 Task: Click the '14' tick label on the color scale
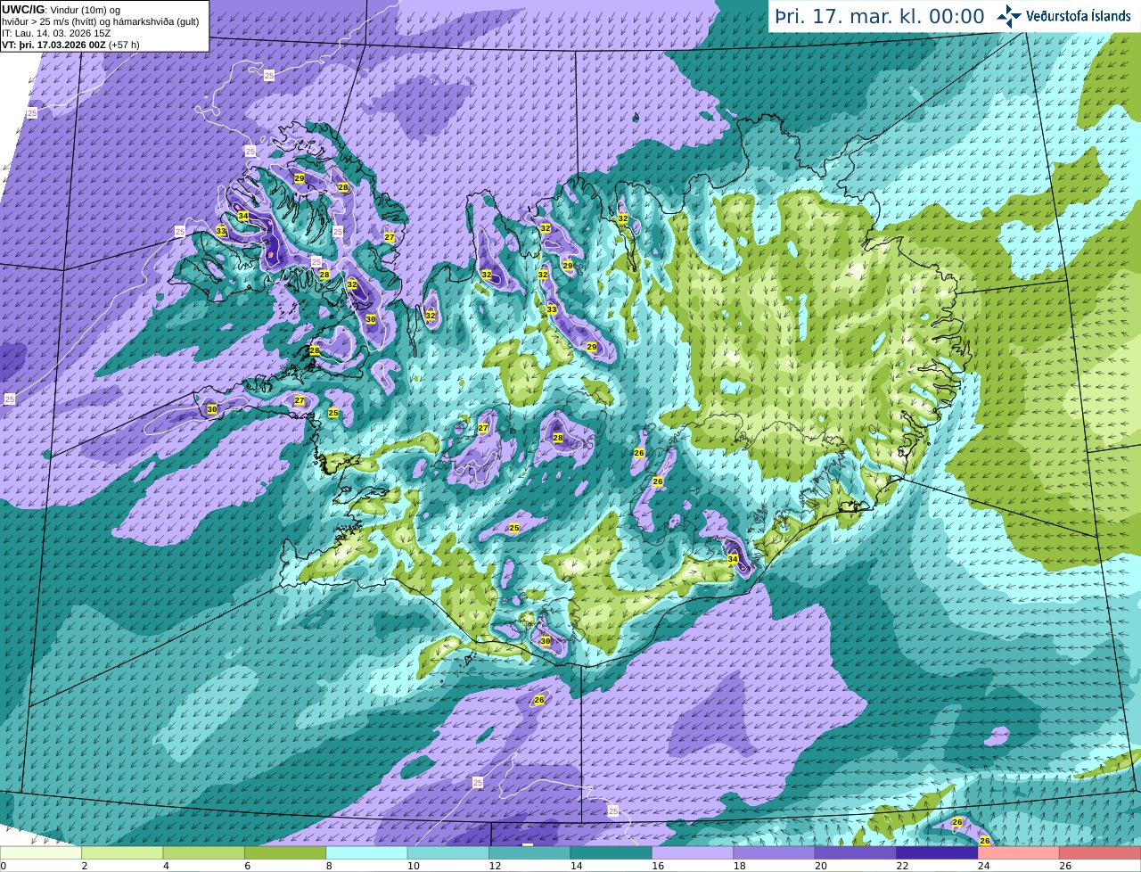(575, 866)
